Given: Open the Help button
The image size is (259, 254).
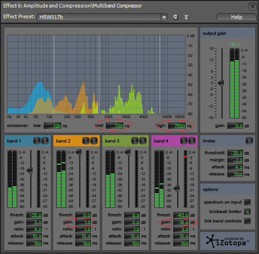Looking at the screenshot, I should click(x=236, y=17).
